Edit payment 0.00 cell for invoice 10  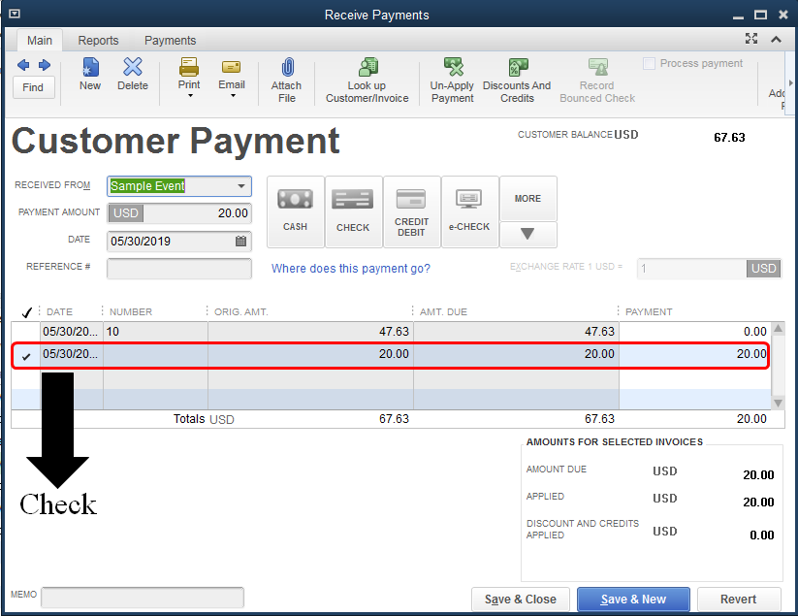coord(694,332)
